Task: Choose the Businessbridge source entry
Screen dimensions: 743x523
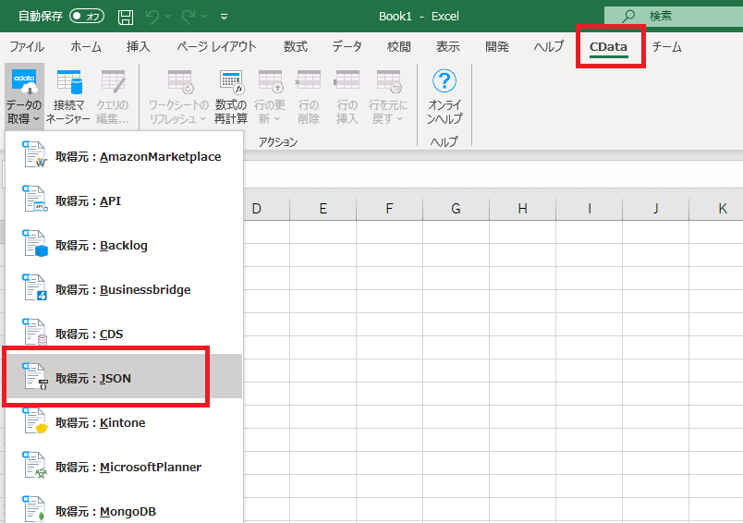Action: [x=123, y=290]
